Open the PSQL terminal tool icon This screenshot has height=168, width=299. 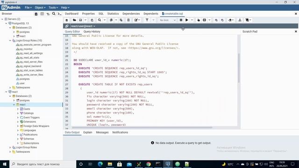tap(59, 14)
